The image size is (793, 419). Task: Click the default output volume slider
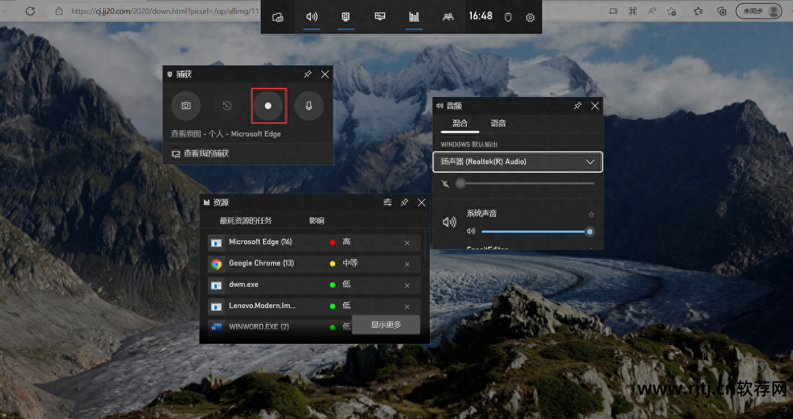pyautogui.click(x=526, y=183)
